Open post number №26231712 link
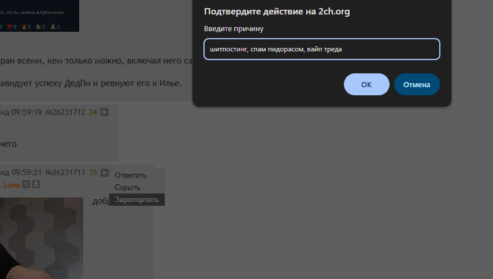The image size is (493, 279). (65, 112)
